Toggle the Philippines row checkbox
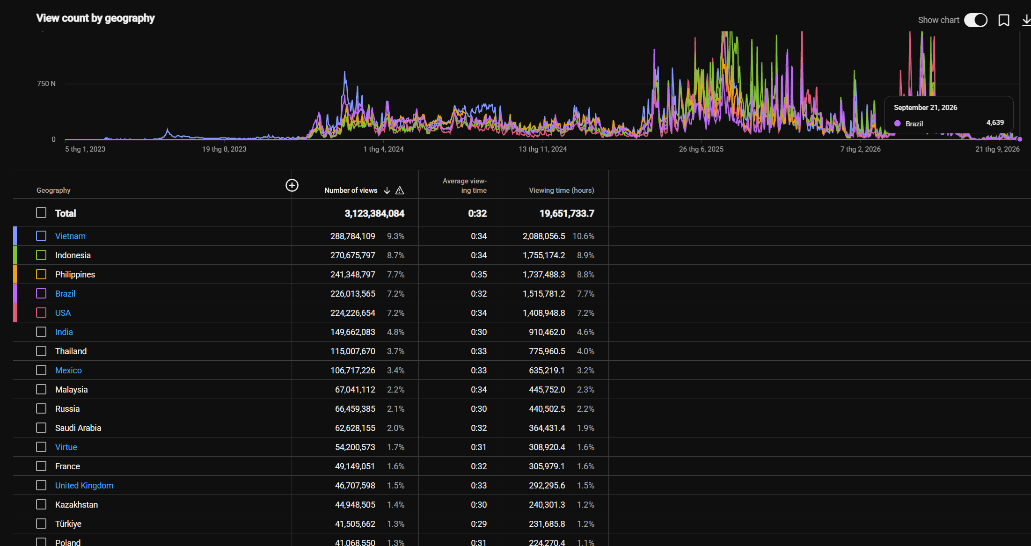 click(x=41, y=274)
